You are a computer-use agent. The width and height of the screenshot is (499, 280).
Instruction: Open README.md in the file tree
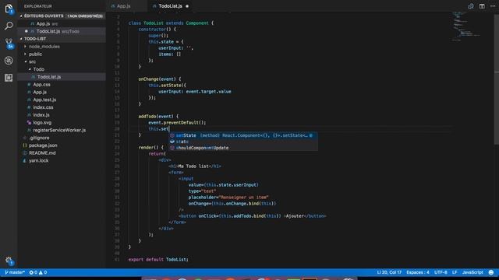pyautogui.click(x=62, y=153)
